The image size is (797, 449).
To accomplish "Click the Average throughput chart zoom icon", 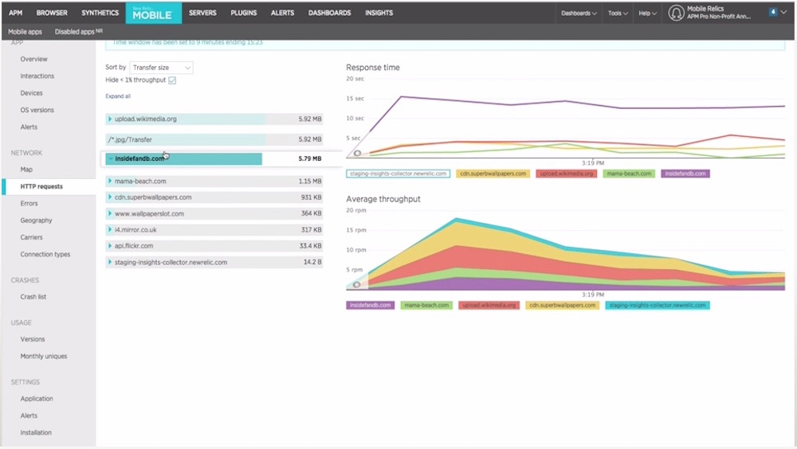I will coord(357,284).
